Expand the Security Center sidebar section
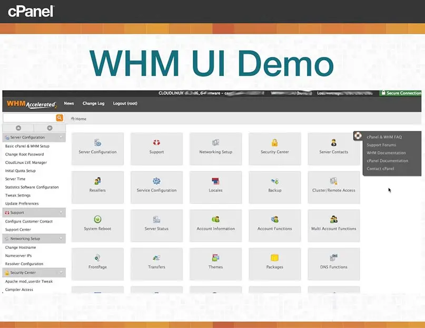Viewport: 425px width, 328px height. click(61, 273)
